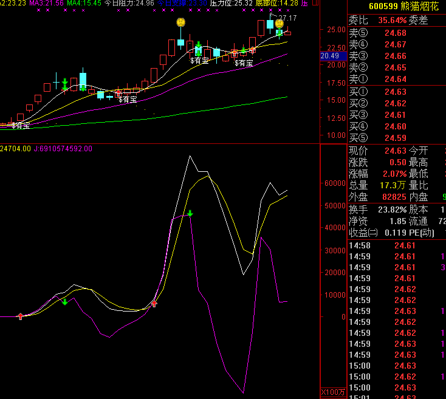This screenshot has height=399, width=446.
Task: Click the MA3:21.56 indicator label
Action: coord(46,4)
